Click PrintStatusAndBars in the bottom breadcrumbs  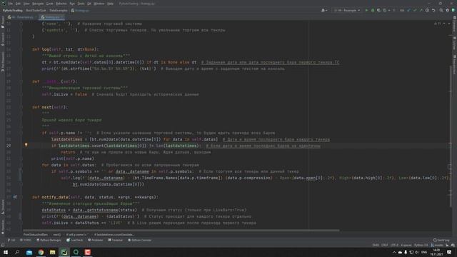(35, 235)
